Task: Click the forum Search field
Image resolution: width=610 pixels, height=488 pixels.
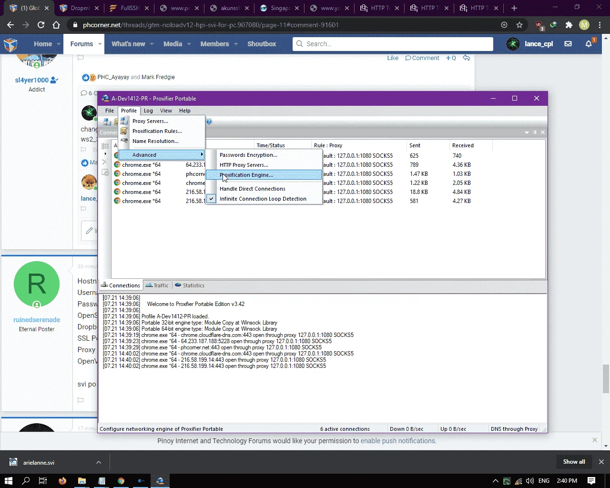Action: 393,44
